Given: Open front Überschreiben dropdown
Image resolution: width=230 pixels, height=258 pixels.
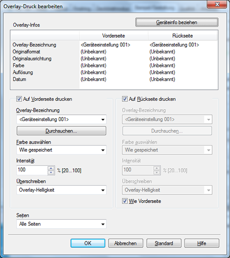Looking at the screenshot, I should pos(62,190).
